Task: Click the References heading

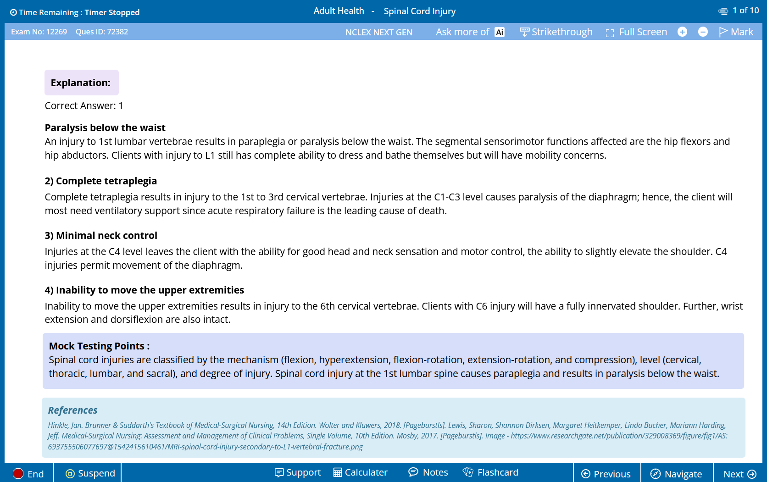Action: [x=73, y=410]
